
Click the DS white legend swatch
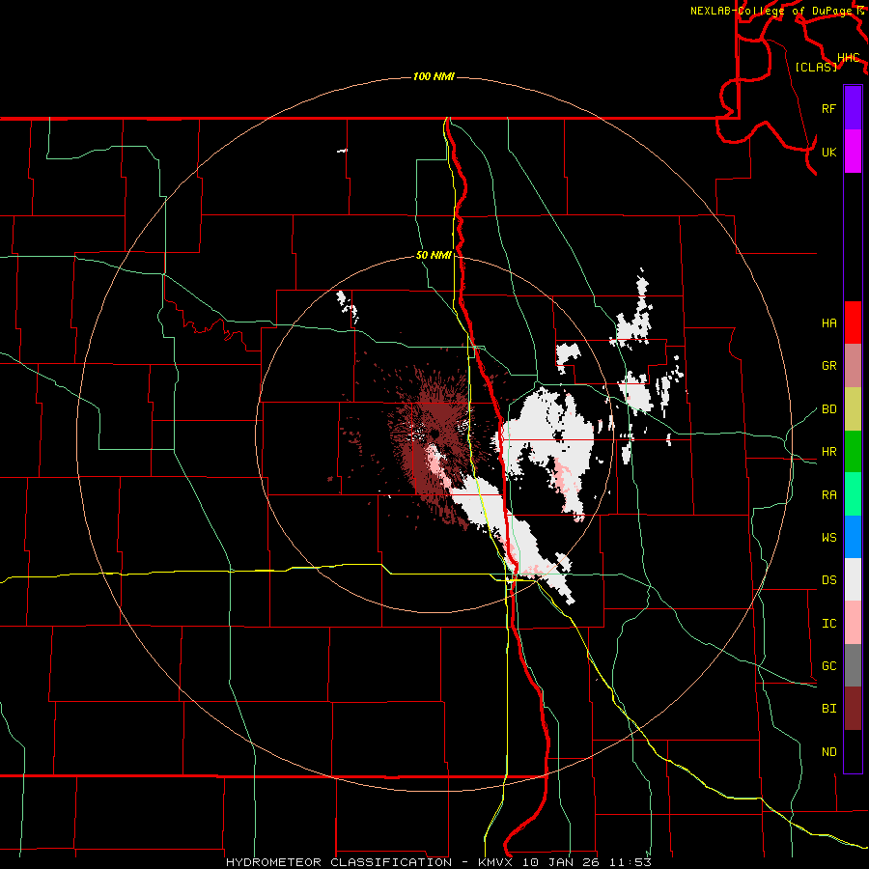click(x=853, y=579)
